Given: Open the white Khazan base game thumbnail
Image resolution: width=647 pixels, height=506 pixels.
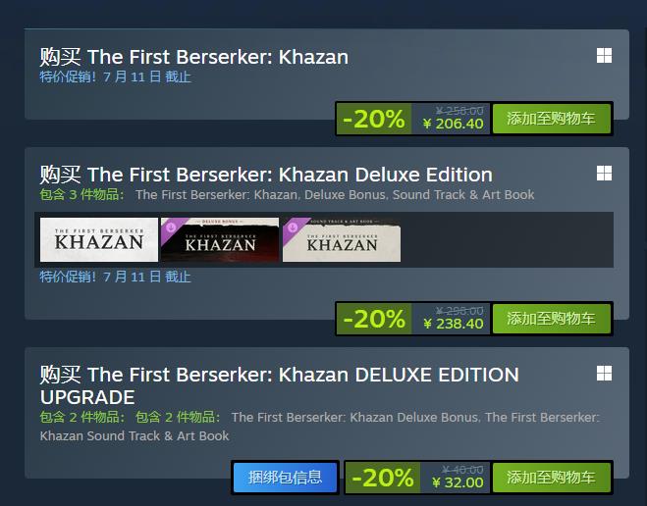Looking at the screenshot, I should point(98,240).
